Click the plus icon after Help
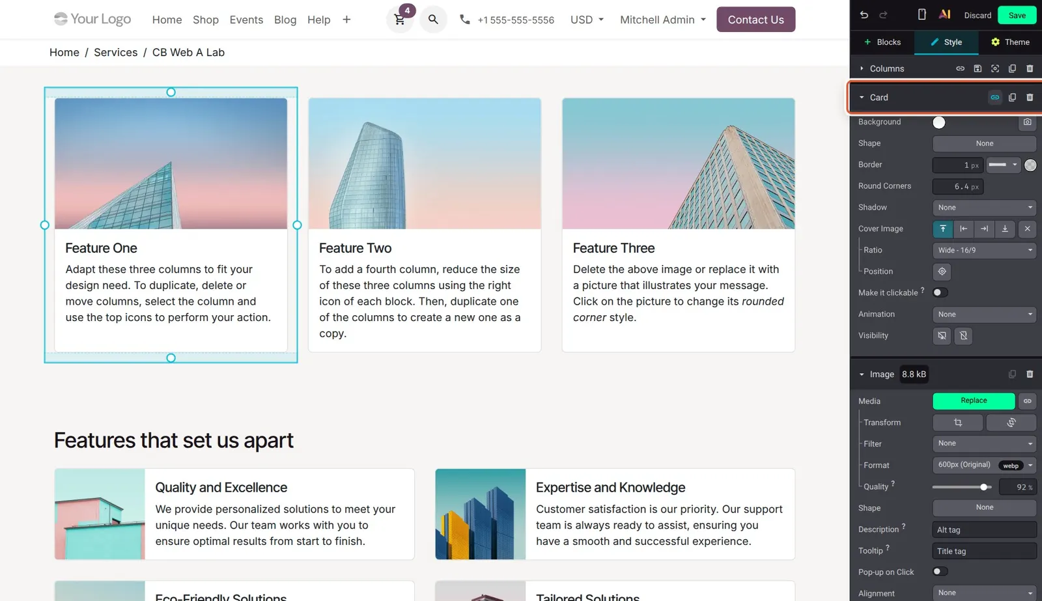 (x=346, y=20)
